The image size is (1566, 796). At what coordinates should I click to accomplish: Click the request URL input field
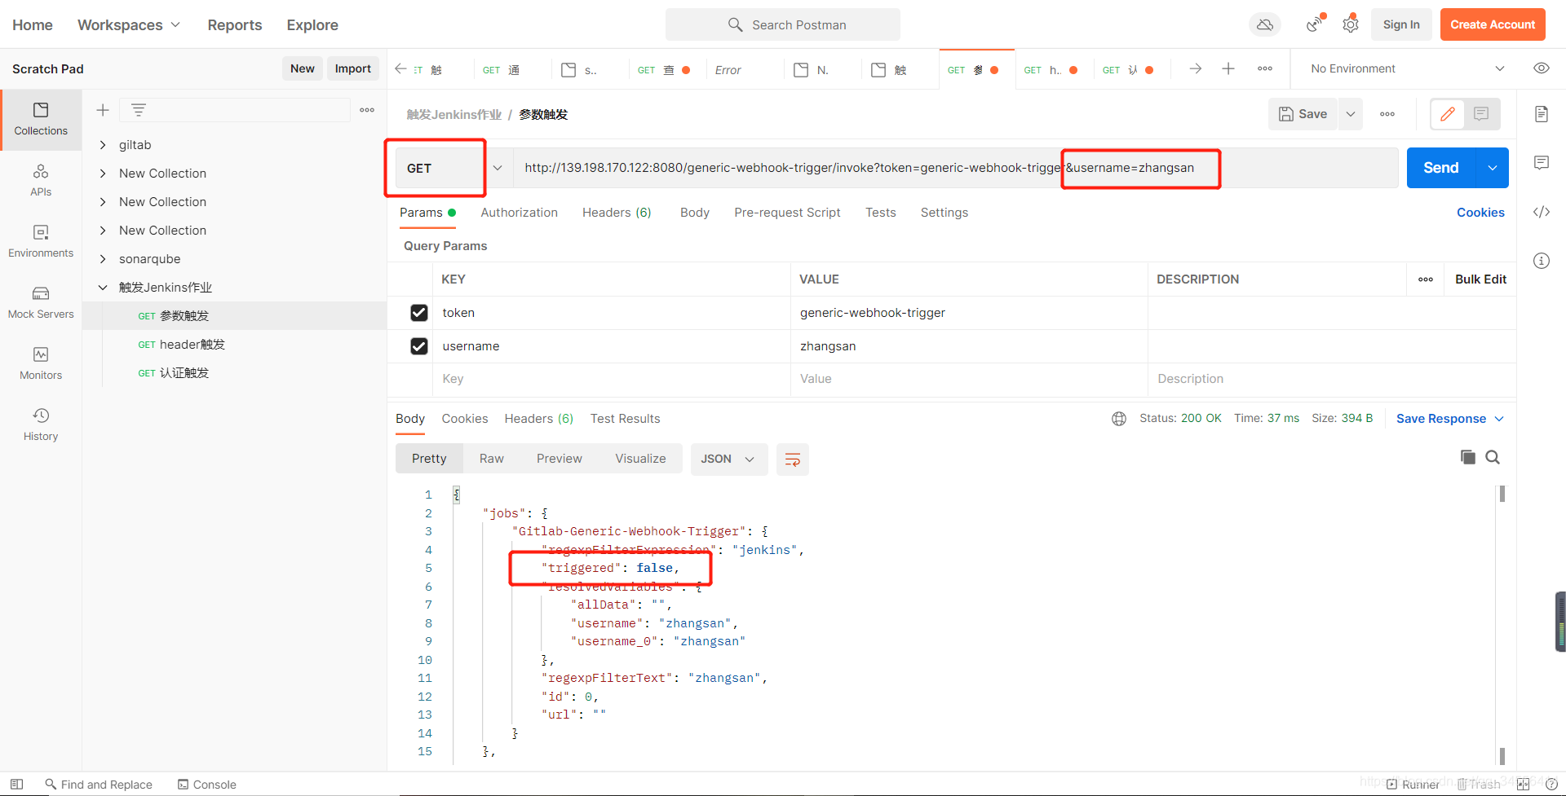click(x=956, y=168)
